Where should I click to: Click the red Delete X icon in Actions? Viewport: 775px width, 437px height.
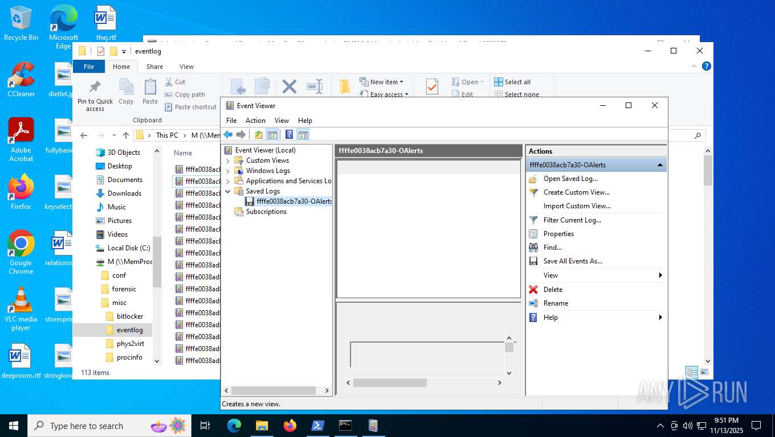[533, 290]
